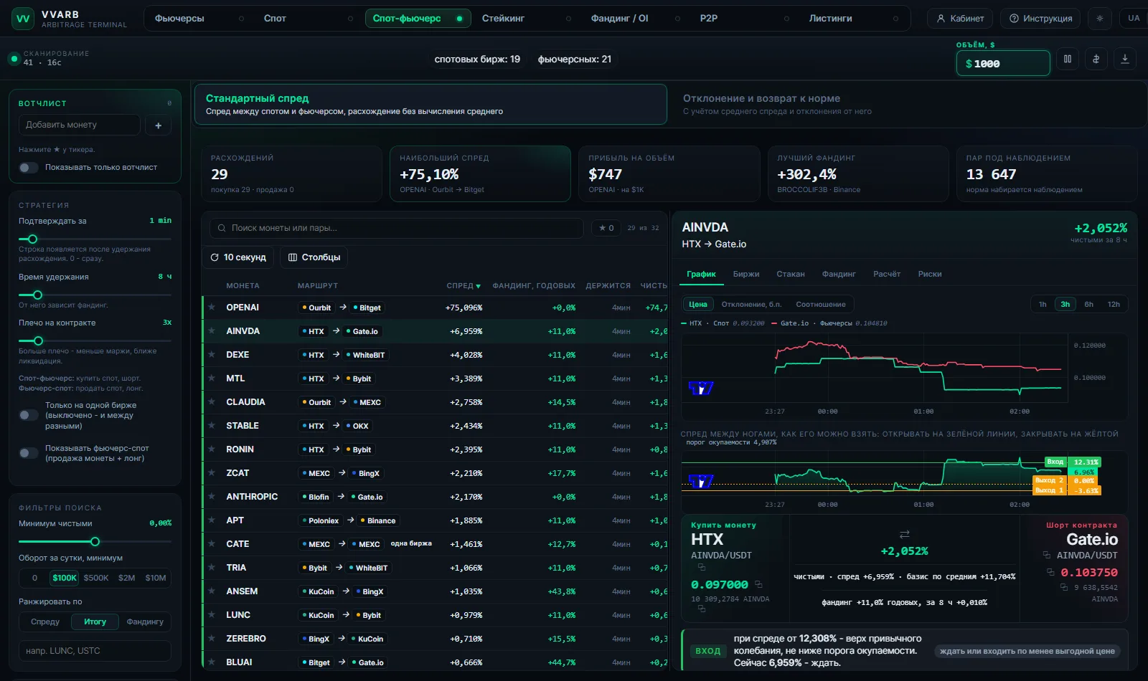Toggle 'Показывать только вотчлист' switch

tap(29, 168)
